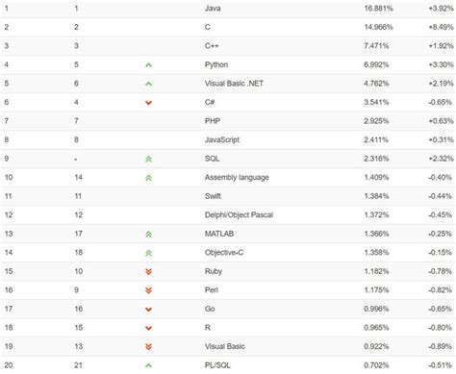This screenshot has width=456, height=374.
Task: Click the double green up arrow for SQL
Action: point(148,159)
